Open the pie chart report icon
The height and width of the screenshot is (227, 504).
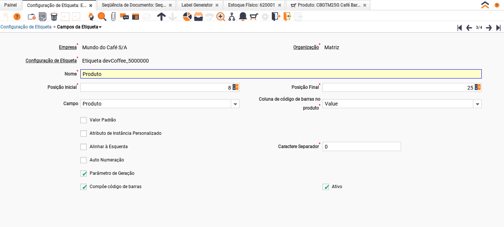pyautogui.click(x=187, y=17)
